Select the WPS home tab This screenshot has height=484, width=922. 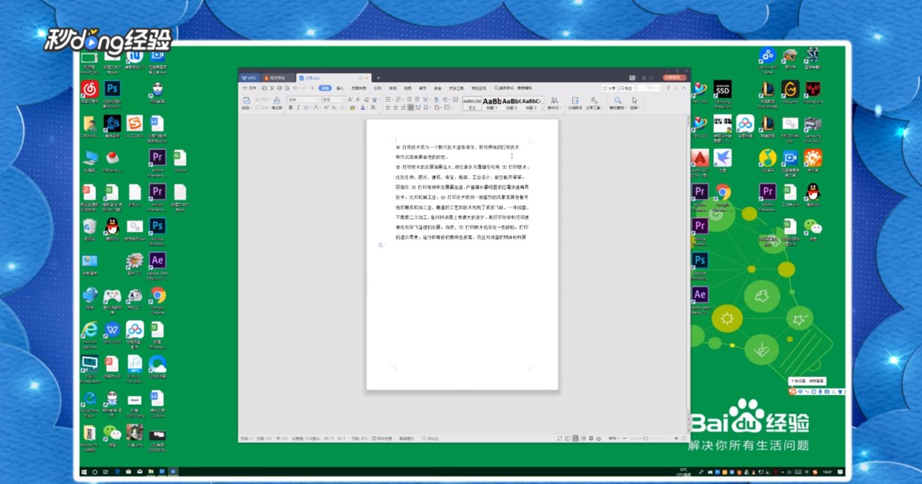point(249,78)
